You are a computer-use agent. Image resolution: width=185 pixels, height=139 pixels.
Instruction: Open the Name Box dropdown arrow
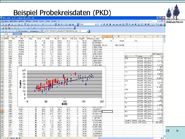14,34
